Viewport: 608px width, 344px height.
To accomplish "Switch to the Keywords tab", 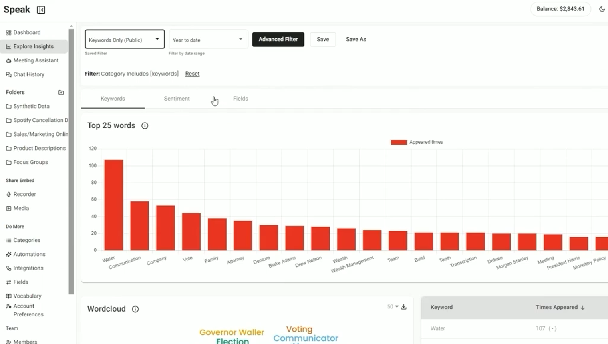I will coord(113,99).
